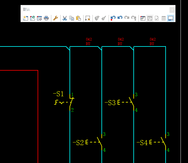Screen dimensions: 188x163
Task: Toggle the graphical preview panel icon
Action: click(x=150, y=18)
